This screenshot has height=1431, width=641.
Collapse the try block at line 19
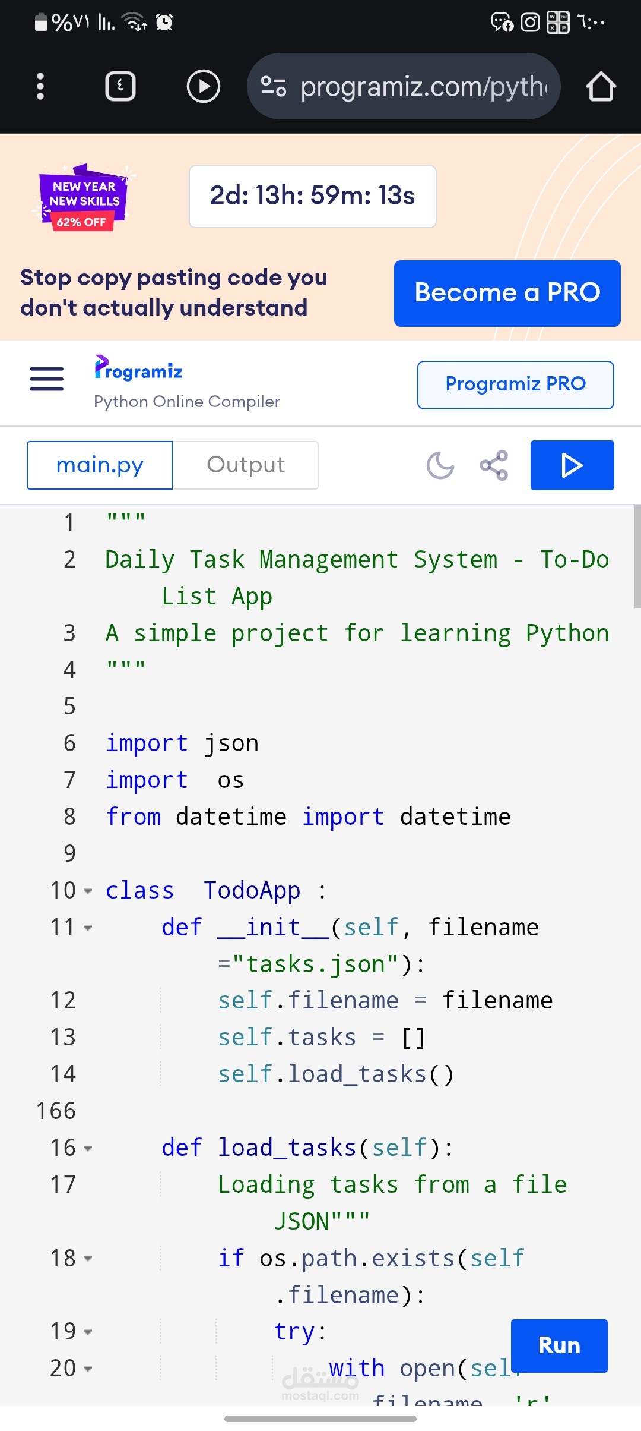[88, 1332]
